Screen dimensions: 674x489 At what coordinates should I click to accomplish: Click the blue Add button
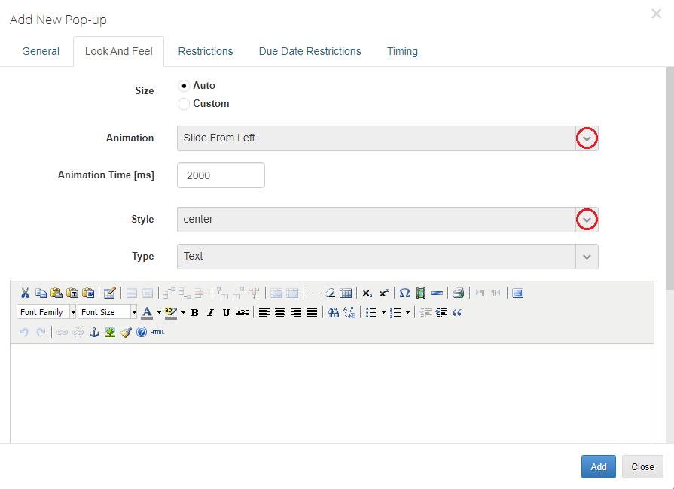pyautogui.click(x=599, y=466)
